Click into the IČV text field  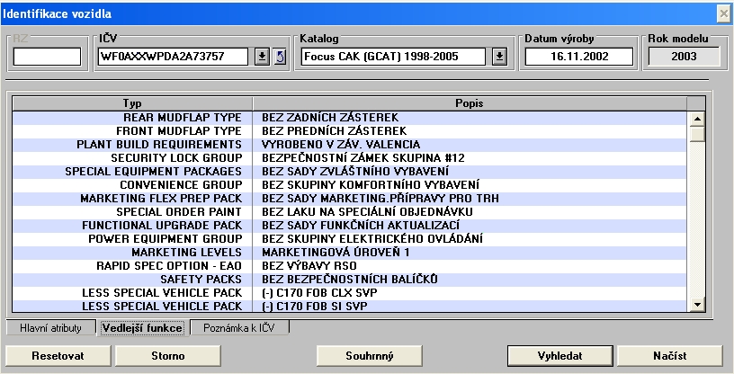click(174, 58)
